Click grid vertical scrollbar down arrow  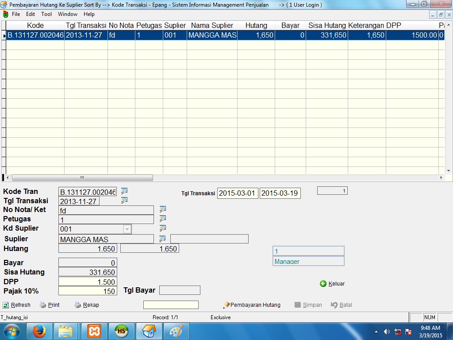[x=449, y=171]
